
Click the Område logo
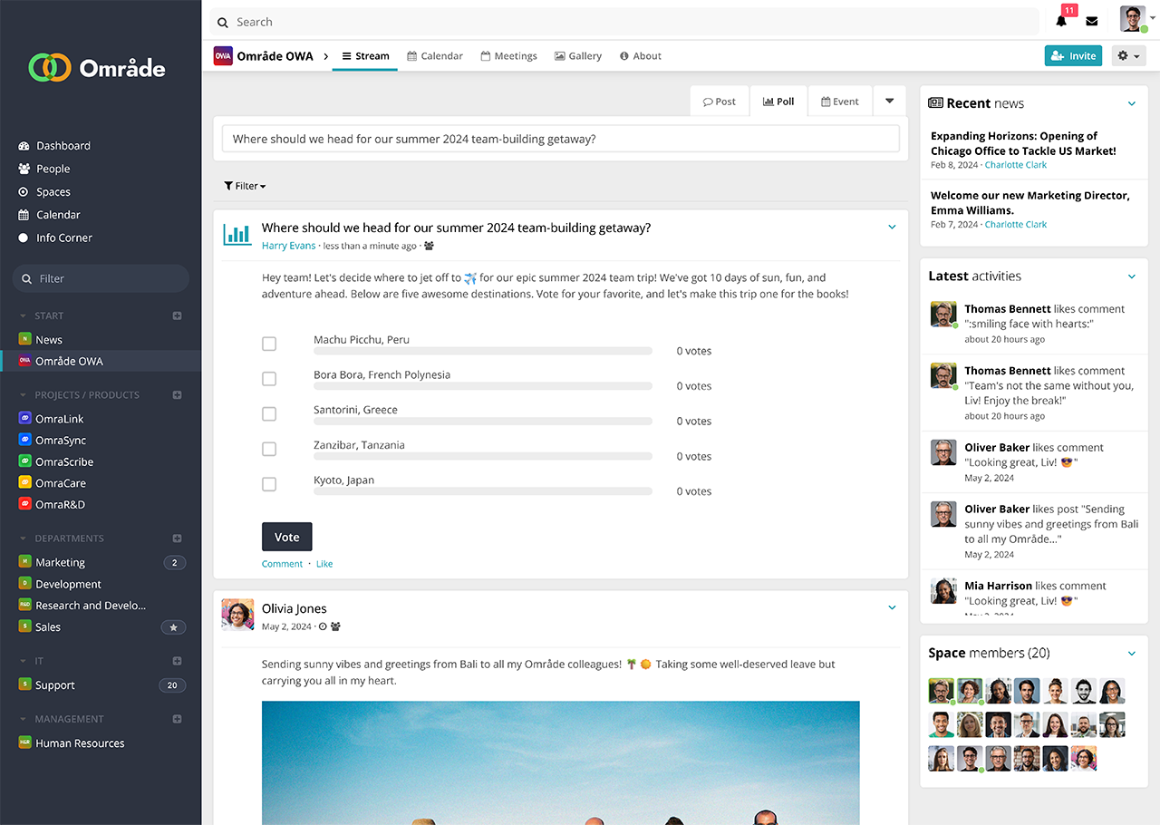click(x=98, y=67)
